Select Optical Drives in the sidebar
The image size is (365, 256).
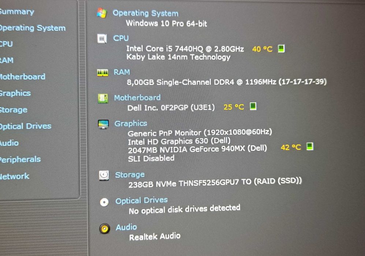26,126
